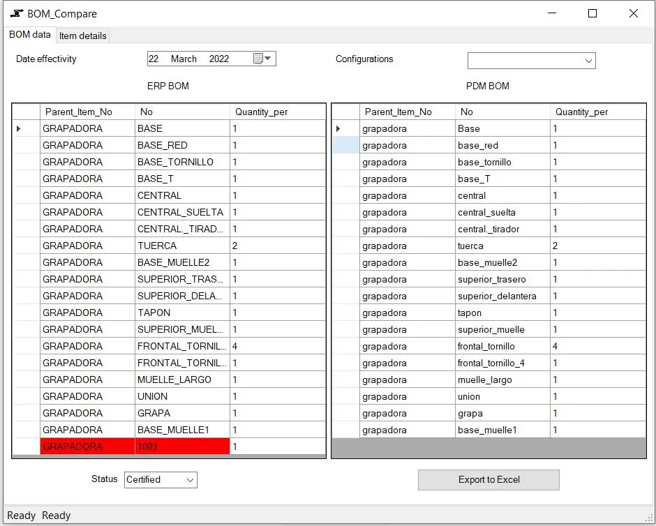Click the calendar icon beside the date field

pyautogui.click(x=258, y=59)
